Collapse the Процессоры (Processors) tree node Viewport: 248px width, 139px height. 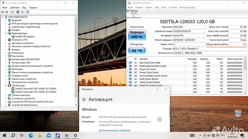tap(6, 85)
